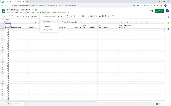
Task: Toggle bold formatting
Action: [x=59, y=16]
